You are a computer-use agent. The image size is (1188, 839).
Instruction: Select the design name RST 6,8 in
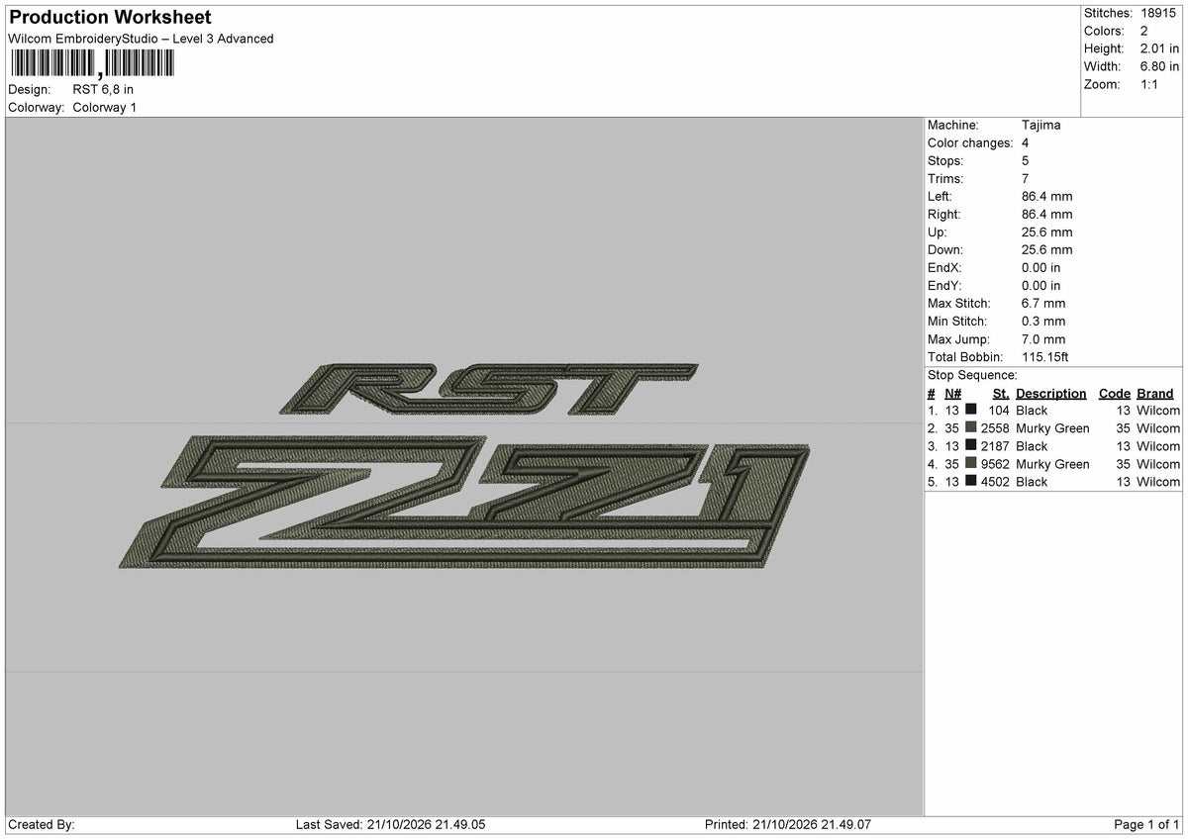pos(103,89)
